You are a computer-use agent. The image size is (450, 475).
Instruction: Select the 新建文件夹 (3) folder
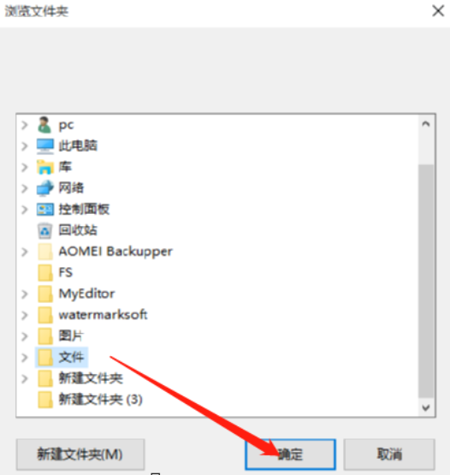pyautogui.click(x=90, y=400)
